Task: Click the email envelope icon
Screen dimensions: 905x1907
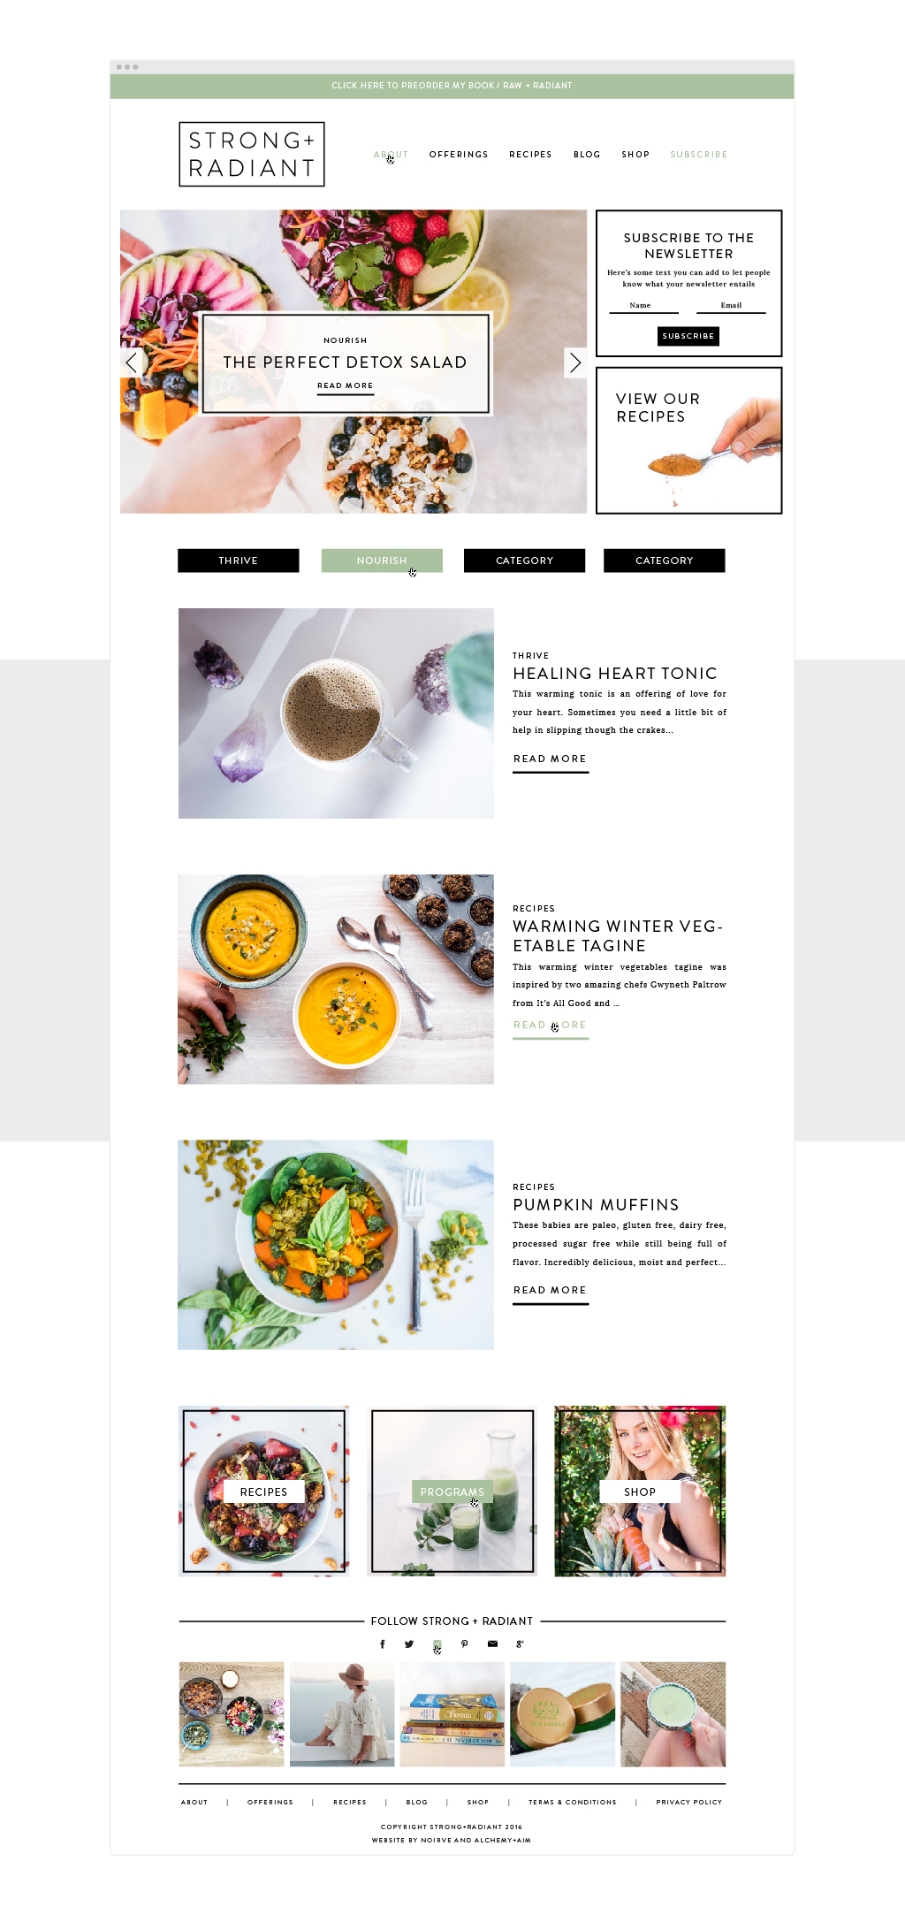Action: pyautogui.click(x=492, y=1644)
